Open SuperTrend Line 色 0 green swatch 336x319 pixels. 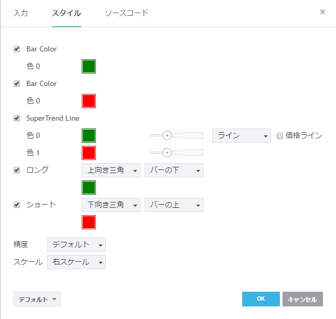[89, 135]
